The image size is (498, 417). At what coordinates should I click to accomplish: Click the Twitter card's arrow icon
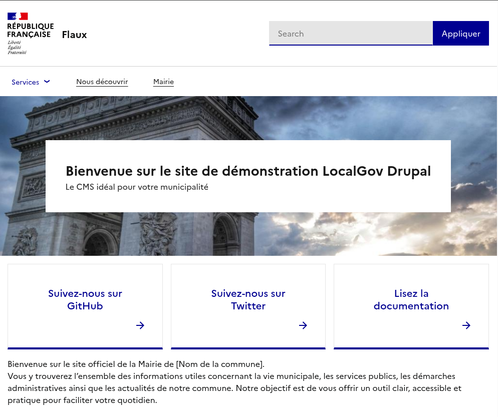303,325
